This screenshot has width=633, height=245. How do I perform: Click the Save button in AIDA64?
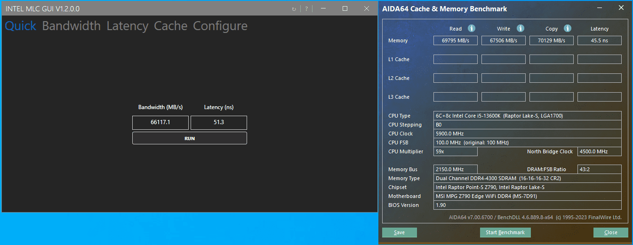click(400, 232)
